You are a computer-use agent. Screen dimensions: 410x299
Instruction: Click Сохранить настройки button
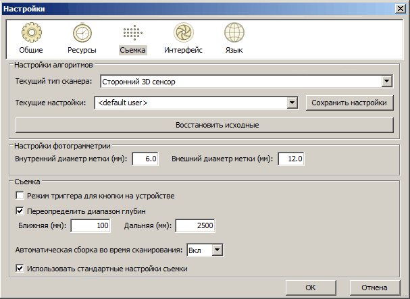coord(350,103)
